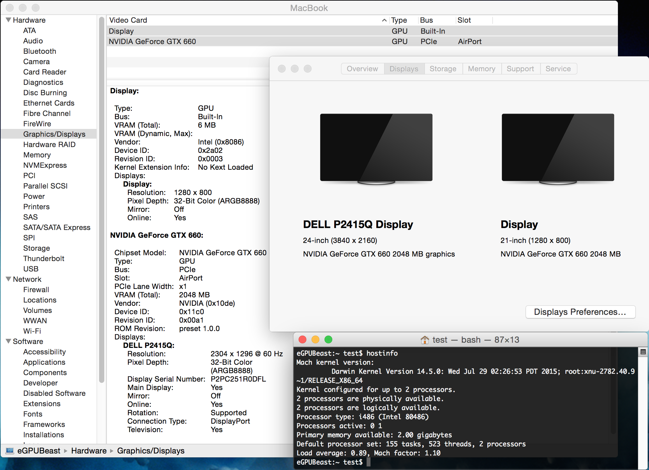Image resolution: width=649 pixels, height=470 pixels.
Task: Select Parallel SCSI in the sidebar
Action: pyautogui.click(x=45, y=186)
